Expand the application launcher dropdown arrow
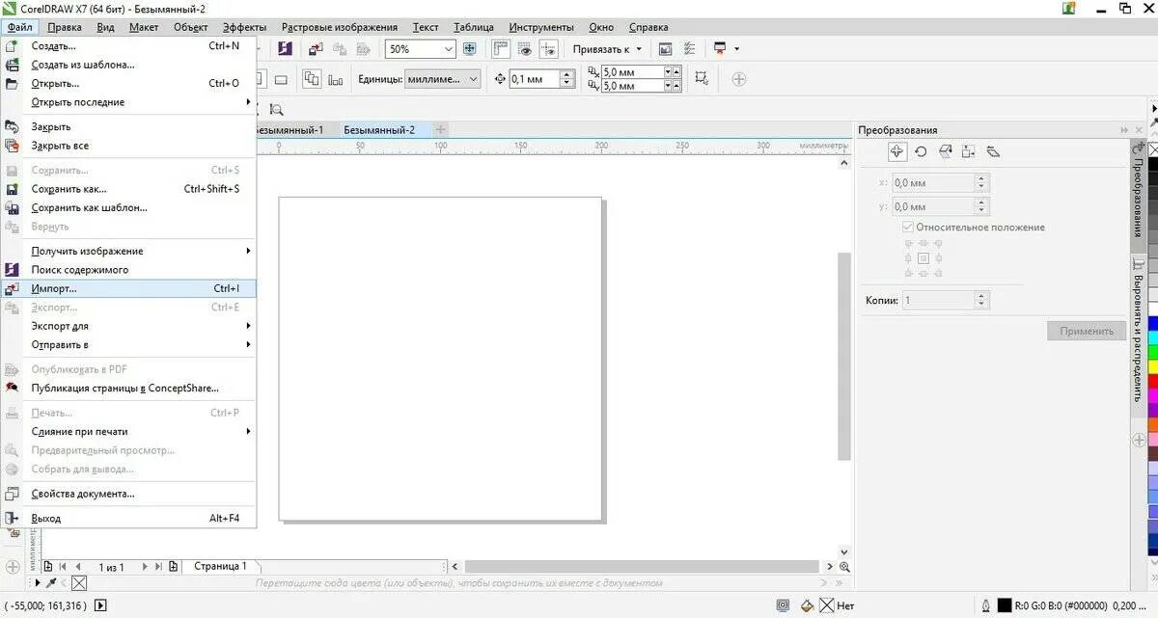 point(736,49)
